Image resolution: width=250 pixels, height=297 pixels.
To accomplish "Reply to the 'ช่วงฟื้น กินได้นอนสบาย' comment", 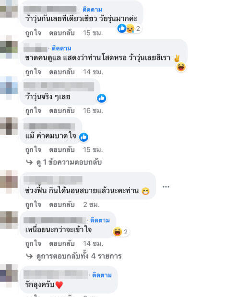I will click(x=62, y=205).
